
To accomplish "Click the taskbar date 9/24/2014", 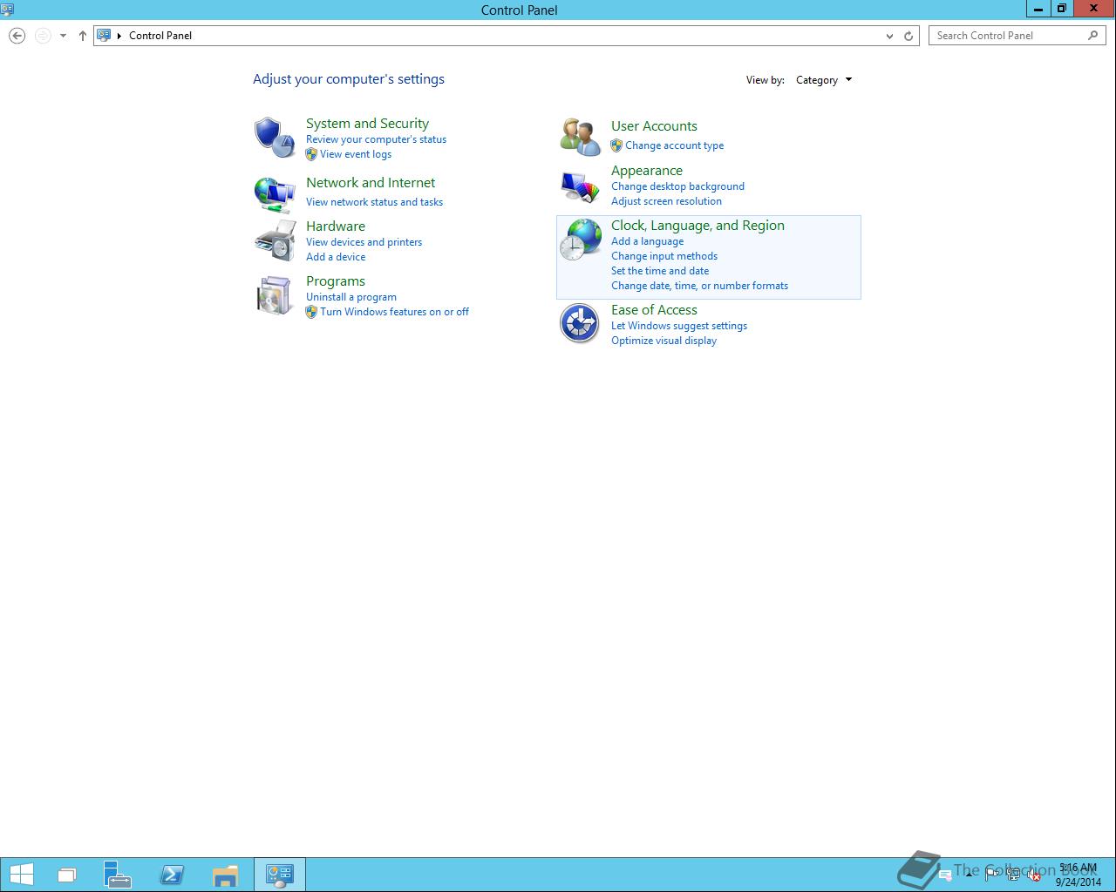I will click(x=1078, y=882).
